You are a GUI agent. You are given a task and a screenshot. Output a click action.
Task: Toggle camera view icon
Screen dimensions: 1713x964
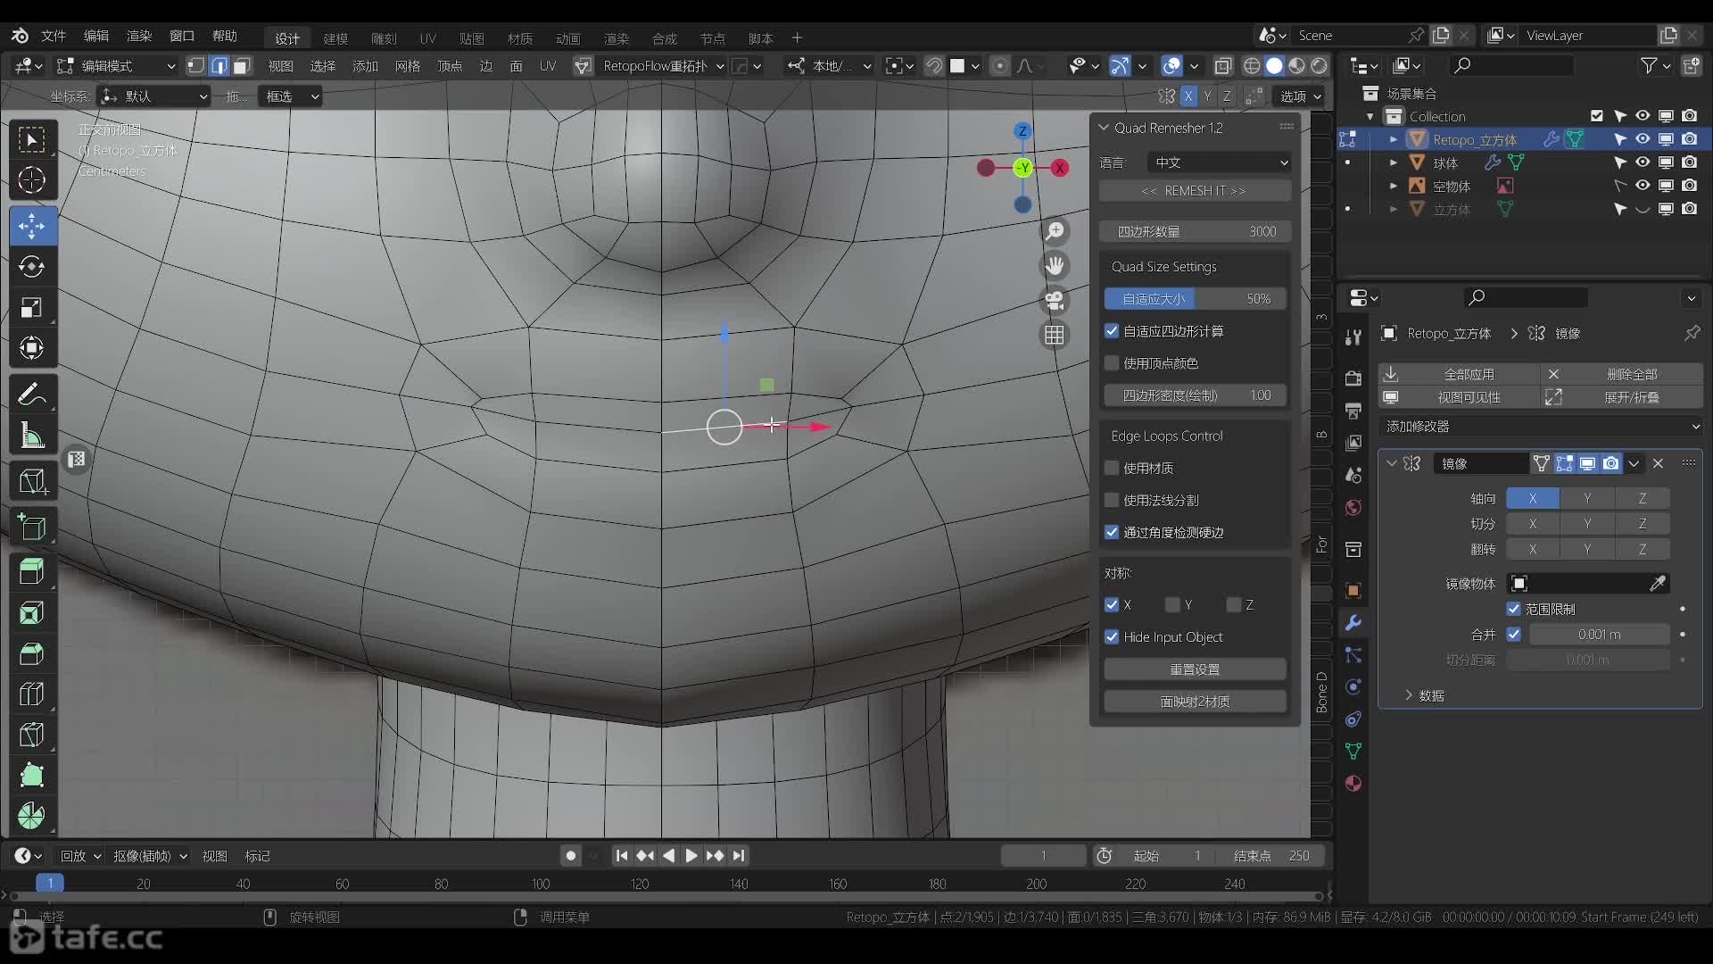pos(1055,301)
